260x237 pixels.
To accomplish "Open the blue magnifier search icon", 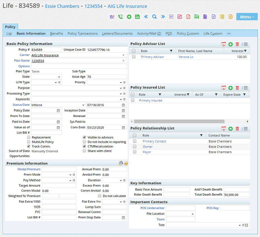I will tap(154, 17).
